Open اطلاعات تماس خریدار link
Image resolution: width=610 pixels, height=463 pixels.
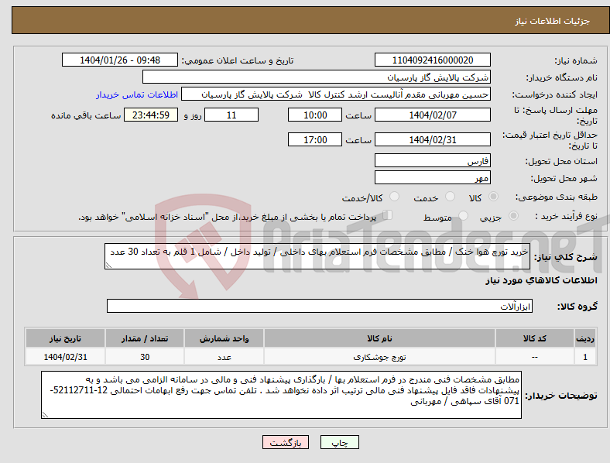point(137,94)
